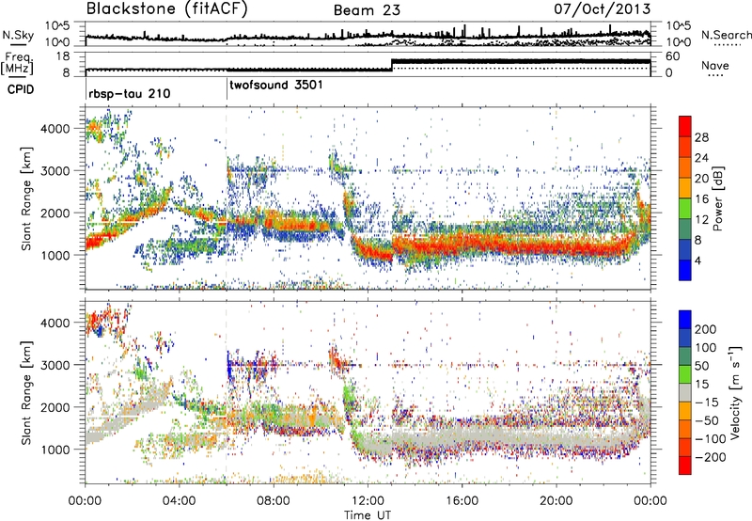Click the "08:00" time axis label
The width and height of the screenshot is (752, 521).
coord(274,501)
